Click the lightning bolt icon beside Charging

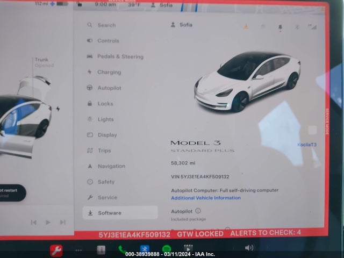pos(90,71)
